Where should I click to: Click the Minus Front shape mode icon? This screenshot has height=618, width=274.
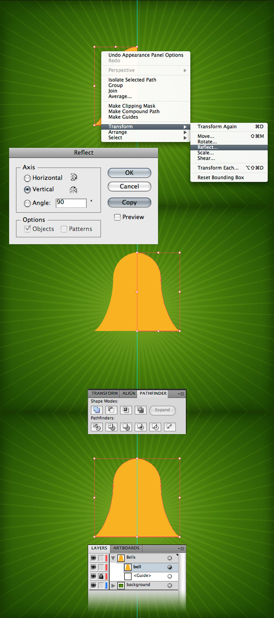tap(111, 410)
